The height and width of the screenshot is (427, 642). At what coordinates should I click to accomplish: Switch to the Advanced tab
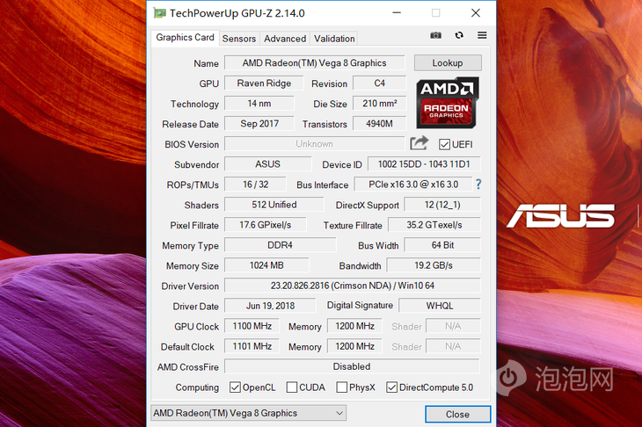[285, 39]
